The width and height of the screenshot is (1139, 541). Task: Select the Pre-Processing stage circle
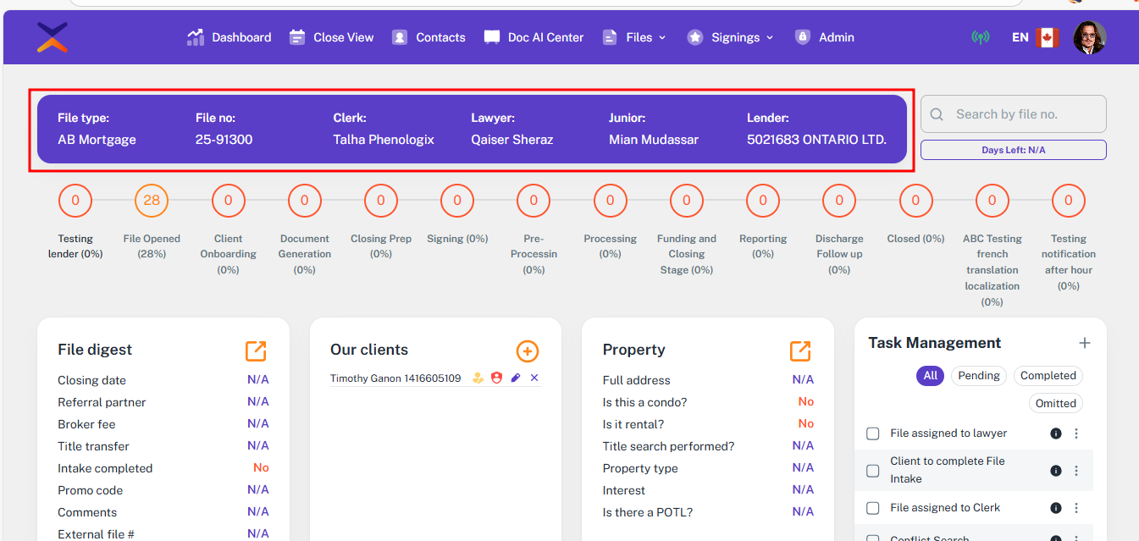pos(534,201)
